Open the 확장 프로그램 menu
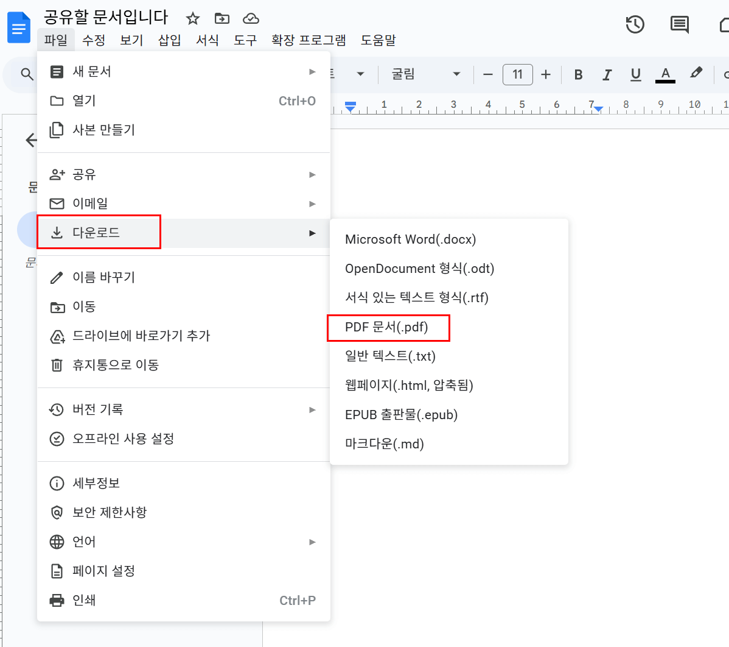 pos(309,40)
